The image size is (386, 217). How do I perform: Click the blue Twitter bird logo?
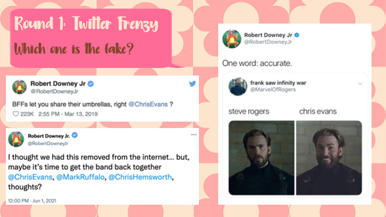(192, 84)
